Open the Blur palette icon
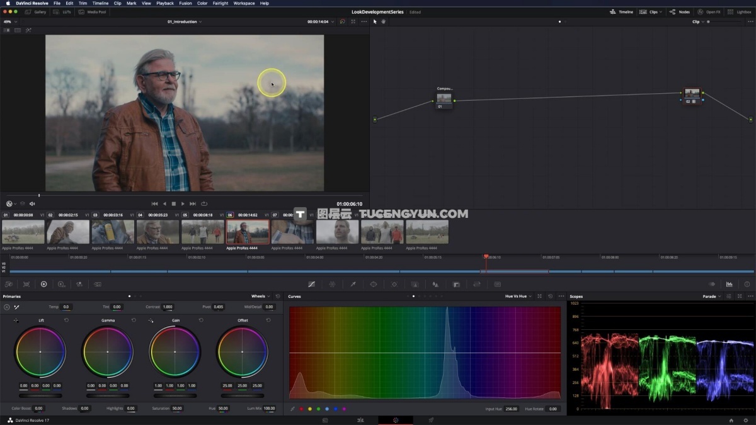The height and width of the screenshot is (425, 756). [435, 284]
